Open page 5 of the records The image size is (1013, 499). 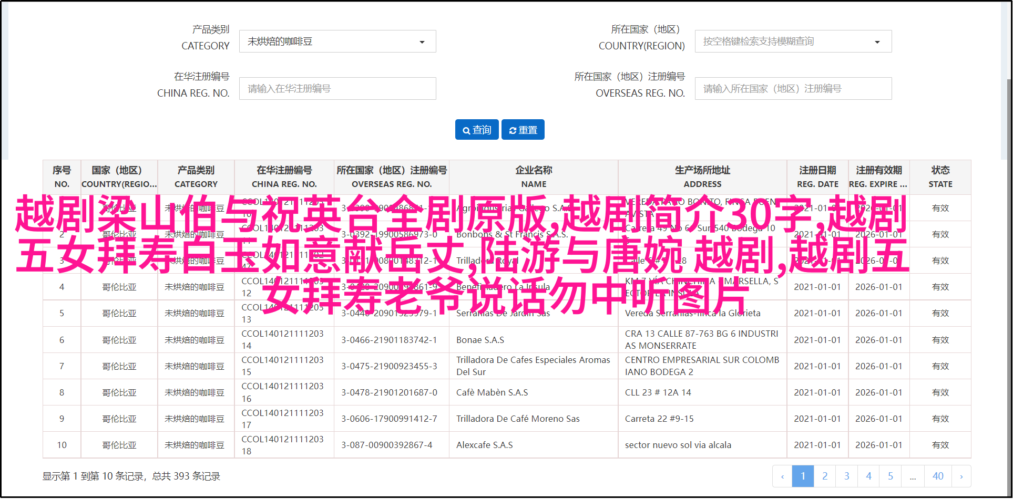[x=891, y=476]
